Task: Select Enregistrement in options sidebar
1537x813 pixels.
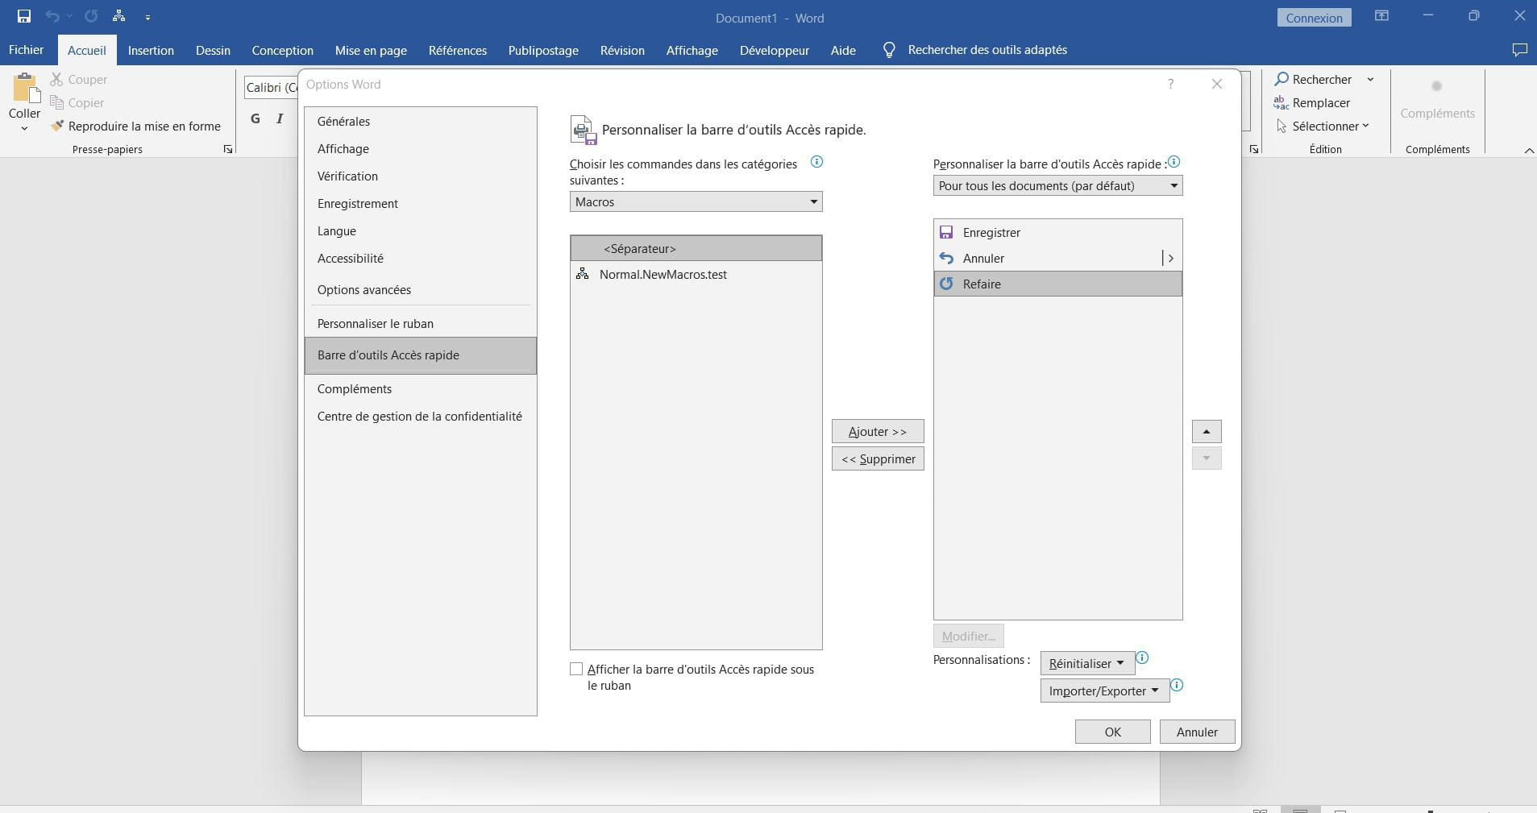Action: click(420, 204)
